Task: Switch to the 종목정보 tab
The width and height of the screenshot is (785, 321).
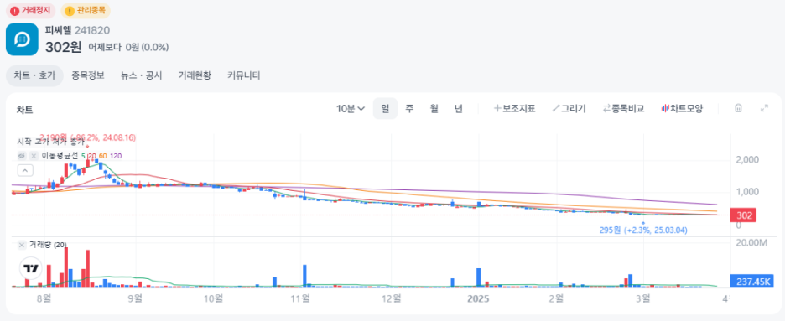Action: [88, 76]
